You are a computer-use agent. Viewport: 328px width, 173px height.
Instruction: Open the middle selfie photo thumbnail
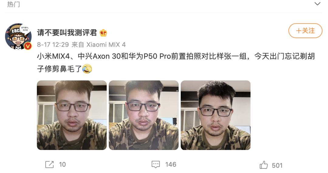pyautogui.click(x=144, y=115)
